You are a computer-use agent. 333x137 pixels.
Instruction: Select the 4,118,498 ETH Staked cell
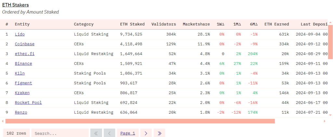(x=131, y=44)
